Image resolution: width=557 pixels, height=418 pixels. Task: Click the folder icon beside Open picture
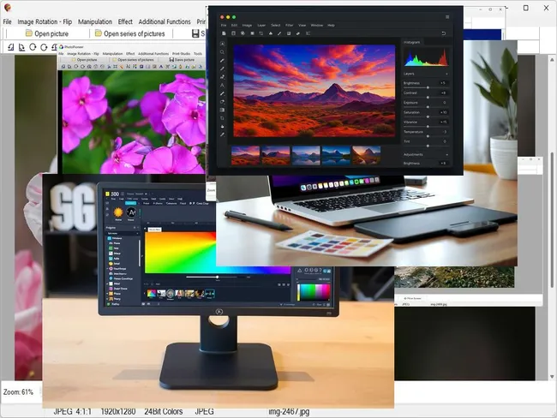(27, 33)
